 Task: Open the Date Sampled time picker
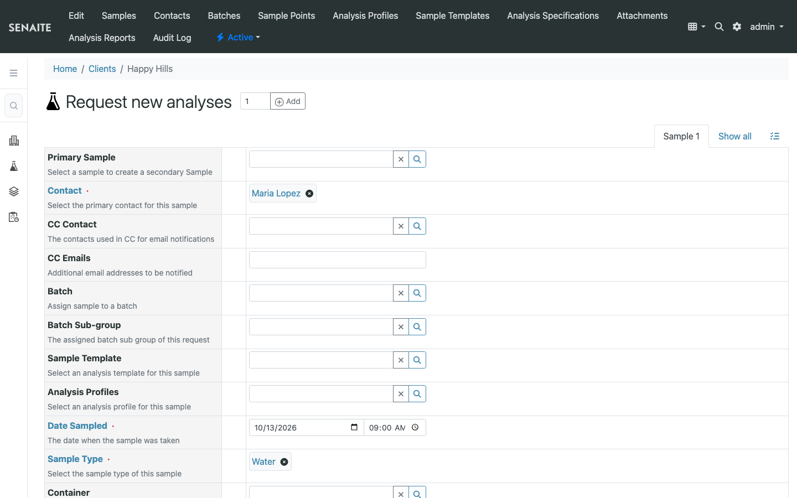point(415,427)
